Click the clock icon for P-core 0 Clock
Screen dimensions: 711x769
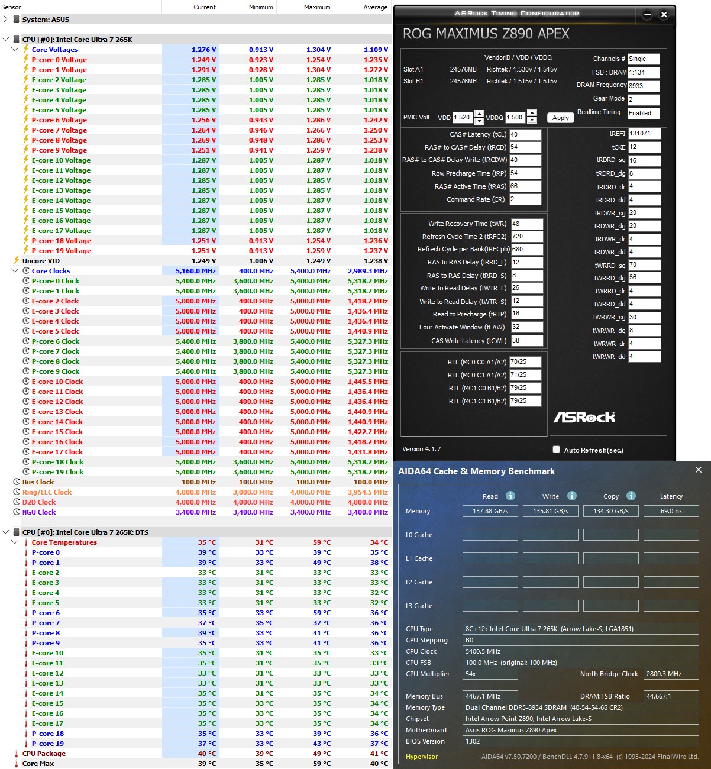tap(26, 281)
